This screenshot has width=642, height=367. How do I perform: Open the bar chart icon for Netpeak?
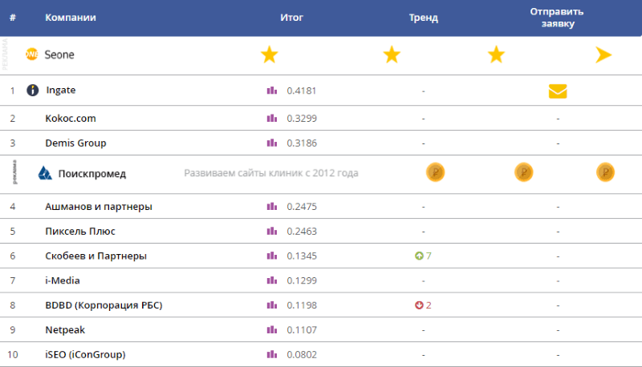pyautogui.click(x=271, y=330)
